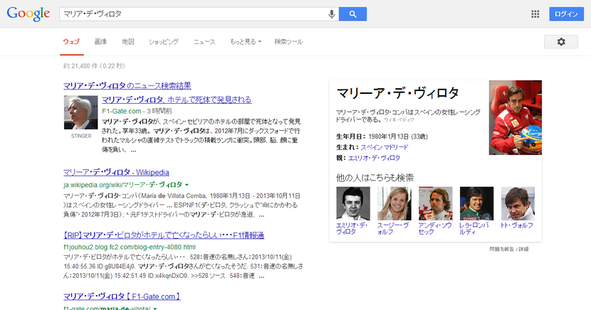Activate voice search microphone icon

coord(331,14)
